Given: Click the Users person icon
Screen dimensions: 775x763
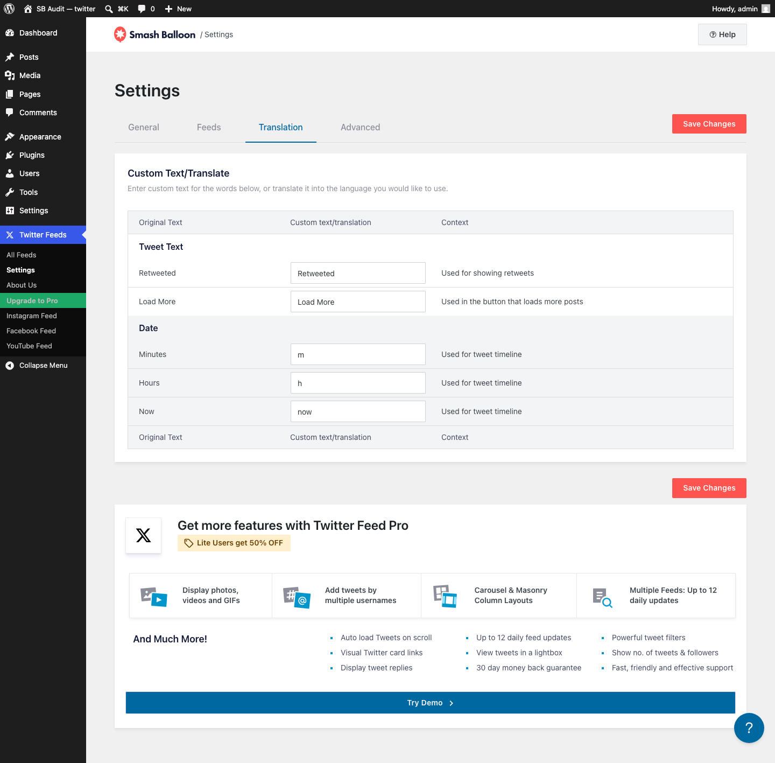Looking at the screenshot, I should [x=10, y=173].
